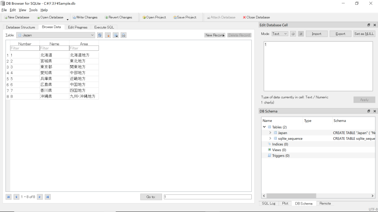Switch to the Remote tab

pyautogui.click(x=325, y=203)
